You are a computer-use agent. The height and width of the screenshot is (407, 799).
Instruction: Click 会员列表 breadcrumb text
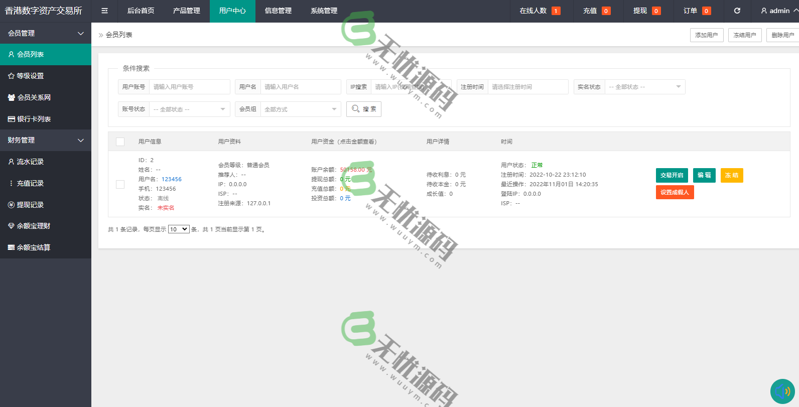(x=119, y=35)
